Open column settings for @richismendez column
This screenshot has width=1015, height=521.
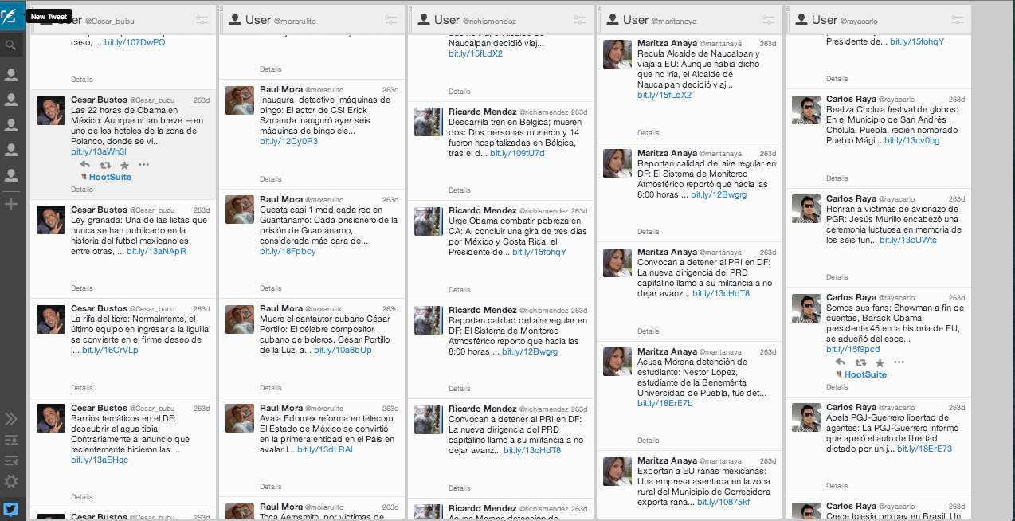(x=580, y=20)
